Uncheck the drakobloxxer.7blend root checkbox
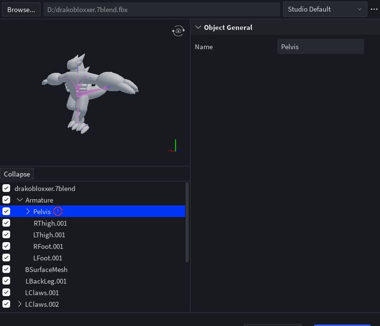Viewport: 380px width, 326px height. [6, 188]
